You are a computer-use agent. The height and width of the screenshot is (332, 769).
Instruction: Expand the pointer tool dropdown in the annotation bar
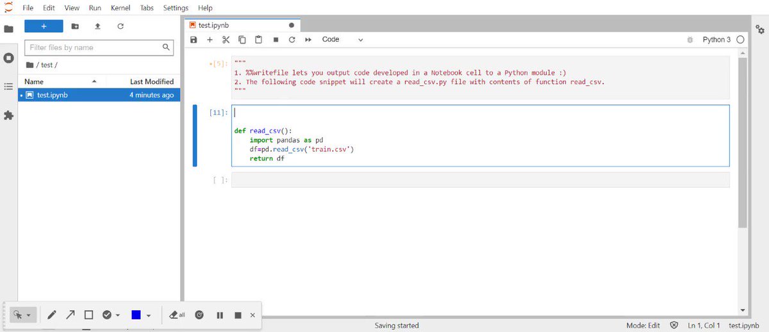point(29,315)
